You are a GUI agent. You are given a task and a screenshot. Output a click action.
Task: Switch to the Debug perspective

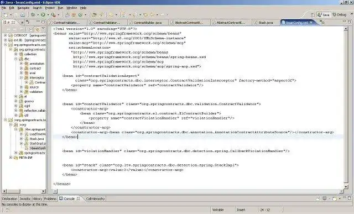[340, 15]
